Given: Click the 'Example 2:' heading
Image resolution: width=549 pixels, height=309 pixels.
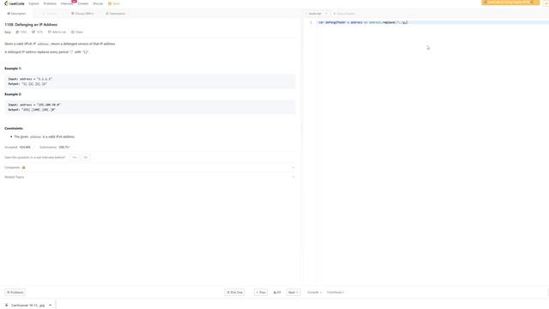Looking at the screenshot, I should tap(13, 94).
